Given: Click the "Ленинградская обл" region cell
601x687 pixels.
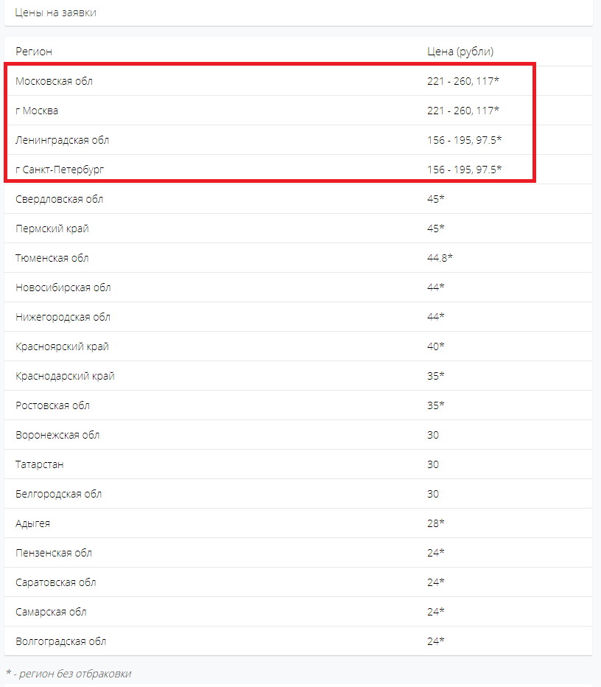Looking at the screenshot, I should point(63,140).
